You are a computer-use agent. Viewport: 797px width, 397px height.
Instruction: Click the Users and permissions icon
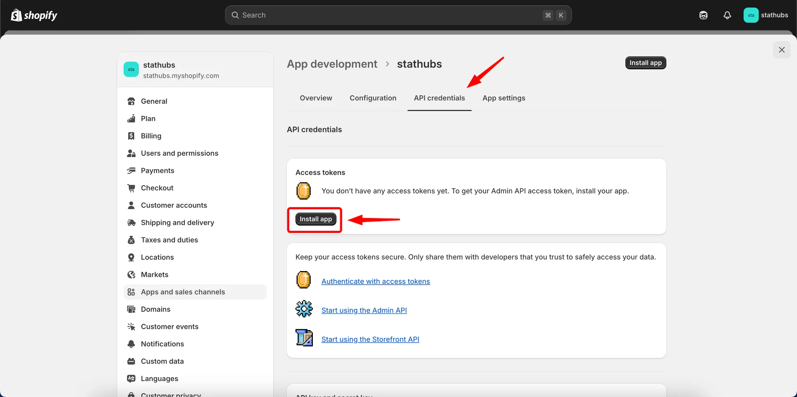[x=131, y=153]
